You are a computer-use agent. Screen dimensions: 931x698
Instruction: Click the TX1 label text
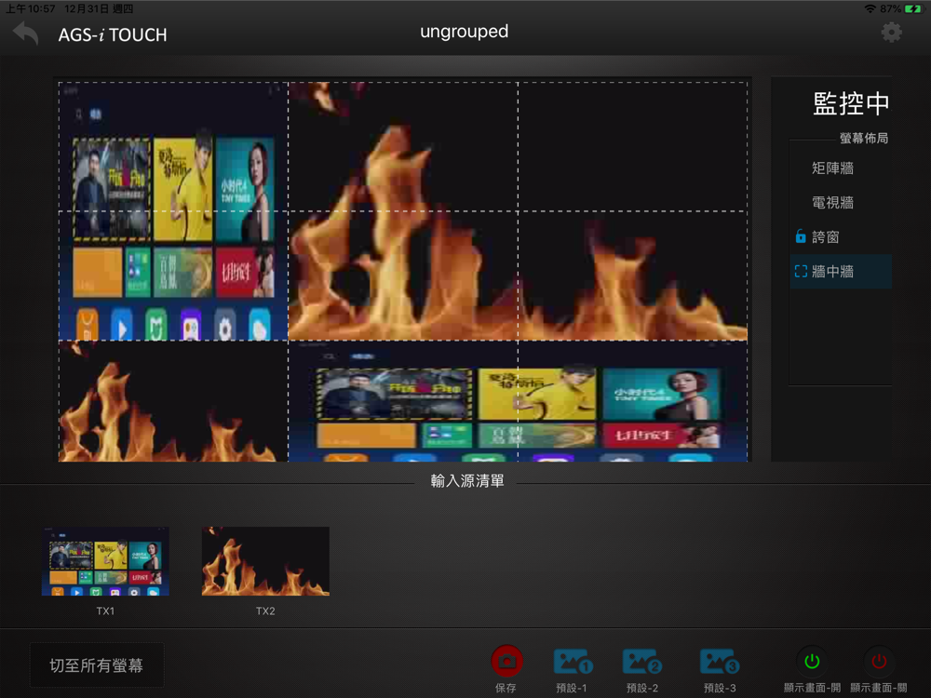[x=106, y=611]
